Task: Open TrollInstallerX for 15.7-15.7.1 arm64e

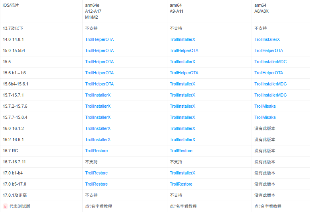Action: click(98, 95)
